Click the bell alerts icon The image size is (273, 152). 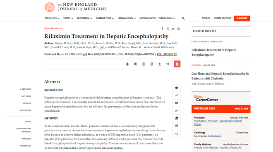127,64
